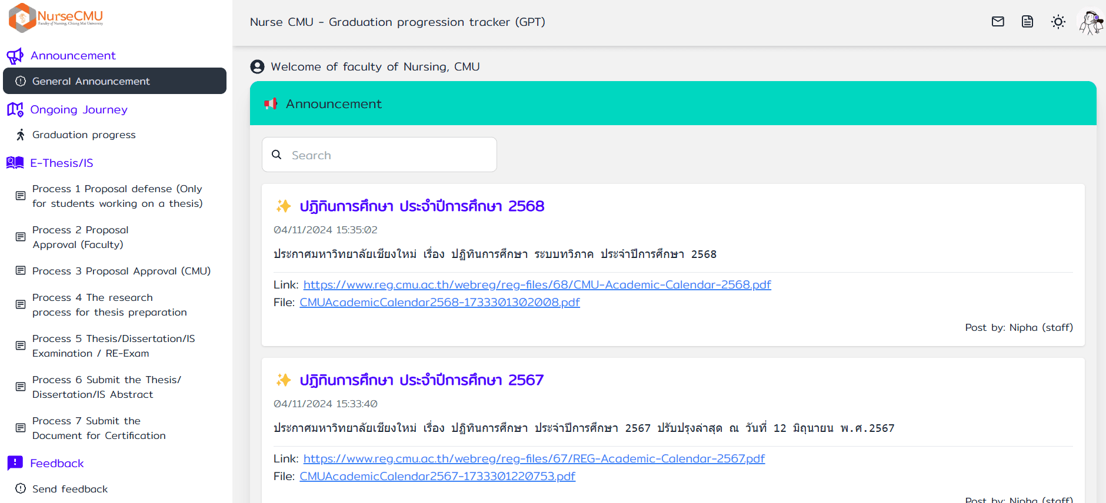1106x503 pixels.
Task: Open Graduation progress page
Action: 84,135
